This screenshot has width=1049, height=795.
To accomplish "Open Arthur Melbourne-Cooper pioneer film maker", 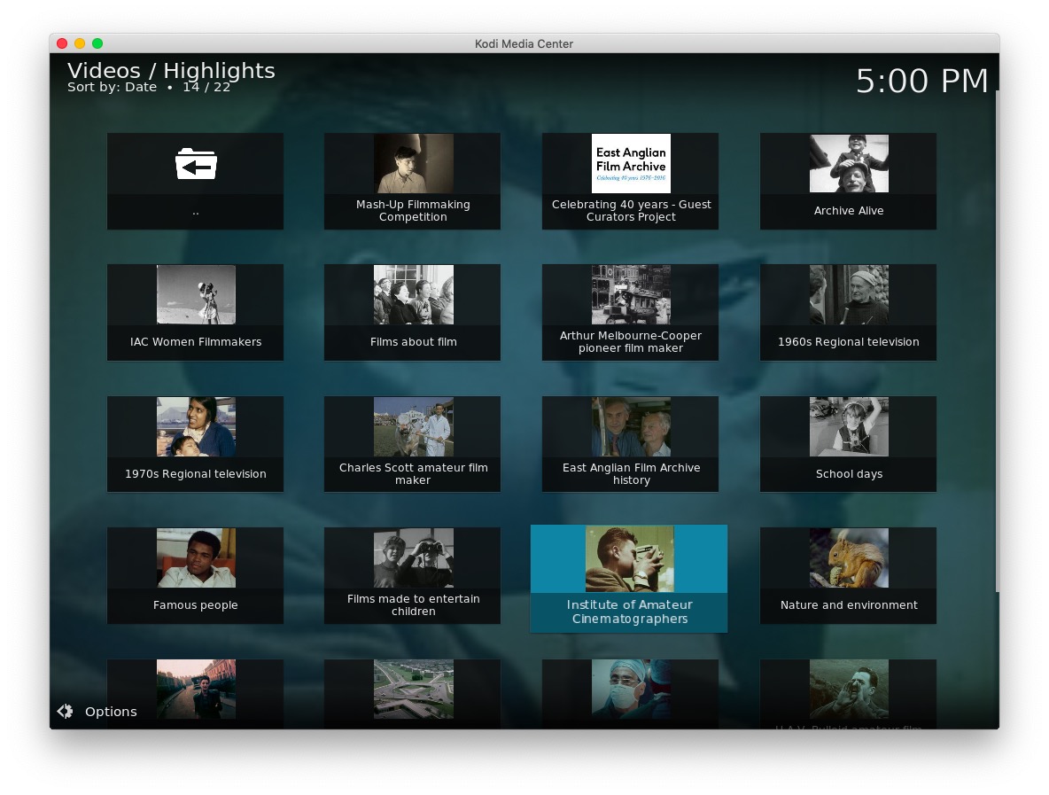I will 631,312.
